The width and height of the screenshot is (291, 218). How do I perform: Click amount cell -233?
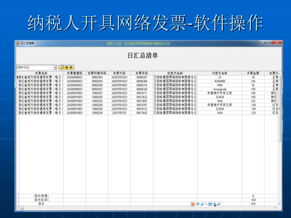(x=253, y=113)
